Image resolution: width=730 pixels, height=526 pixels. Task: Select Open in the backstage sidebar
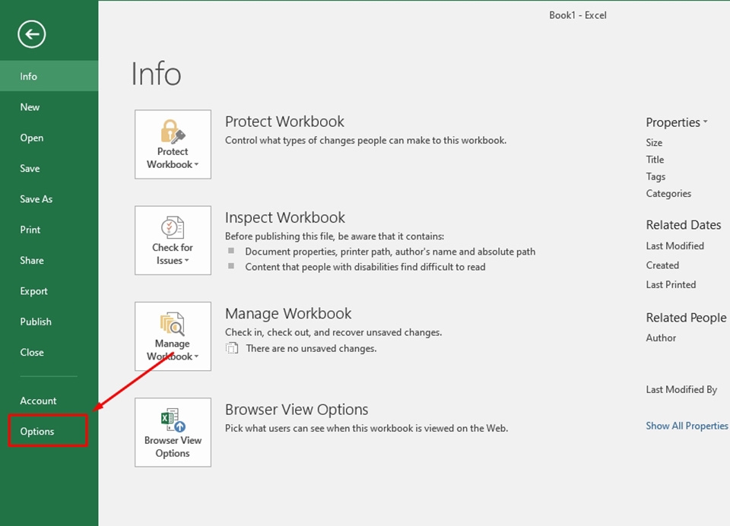(49, 138)
